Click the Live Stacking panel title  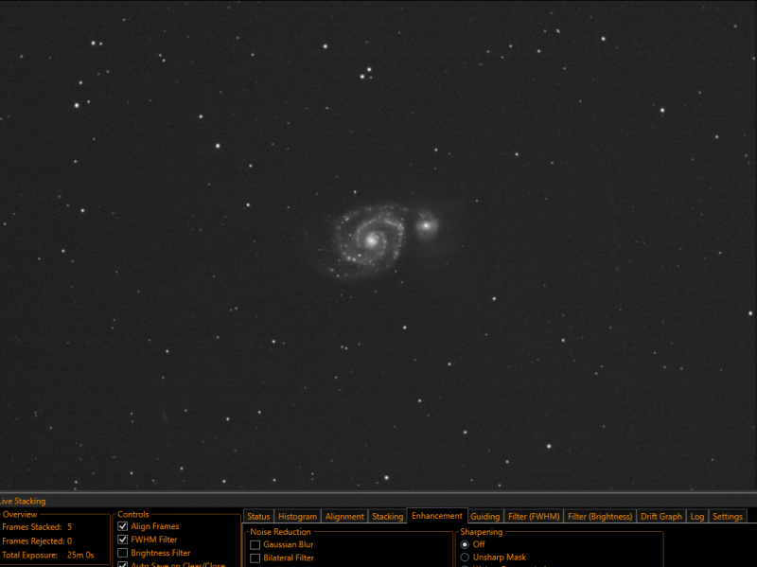coord(23,501)
